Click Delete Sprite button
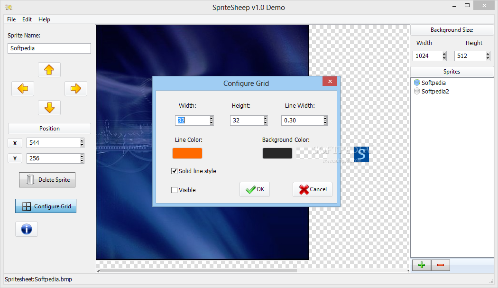This screenshot has height=288, width=498. 47,180
